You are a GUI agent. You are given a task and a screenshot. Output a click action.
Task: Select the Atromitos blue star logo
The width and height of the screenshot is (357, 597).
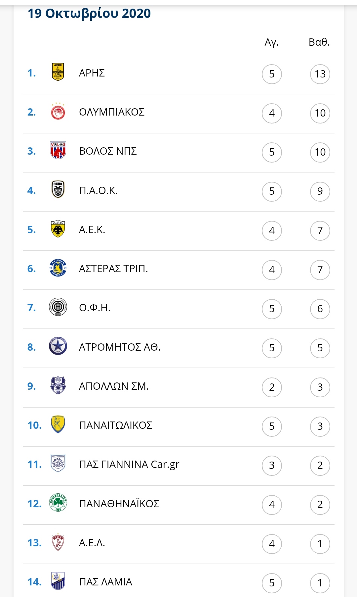pyautogui.click(x=58, y=346)
